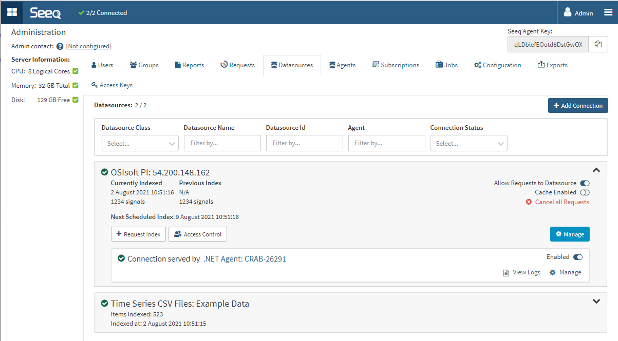Image resolution: width=618 pixels, height=341 pixels.
Task: Collapse the OSIsoft PI datasource panel
Action: [x=596, y=170]
